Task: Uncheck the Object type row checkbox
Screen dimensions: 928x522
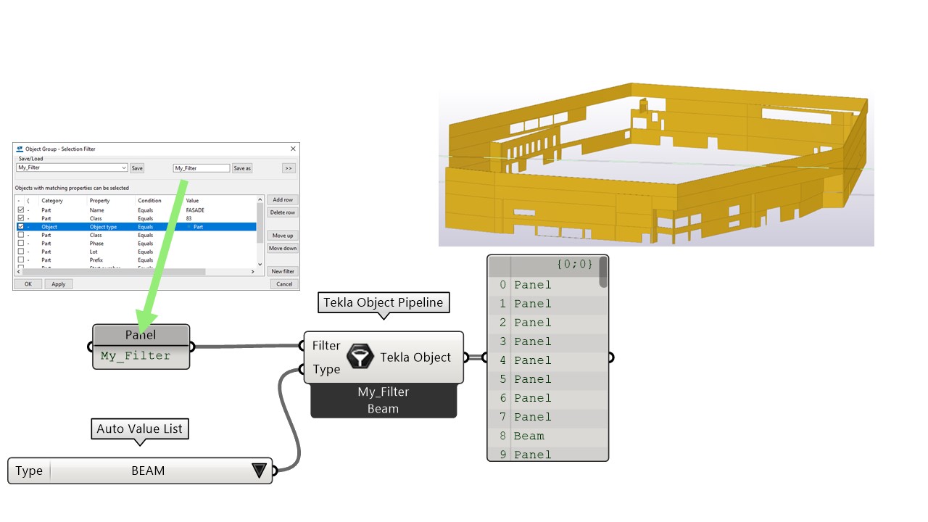Action: [x=20, y=227]
